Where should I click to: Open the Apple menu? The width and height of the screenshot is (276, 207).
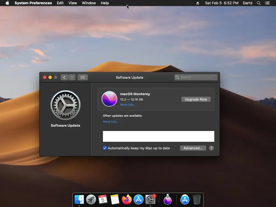pyautogui.click(x=7, y=3)
